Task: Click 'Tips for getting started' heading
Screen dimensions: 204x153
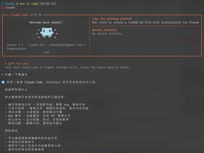Action: tap(112, 19)
